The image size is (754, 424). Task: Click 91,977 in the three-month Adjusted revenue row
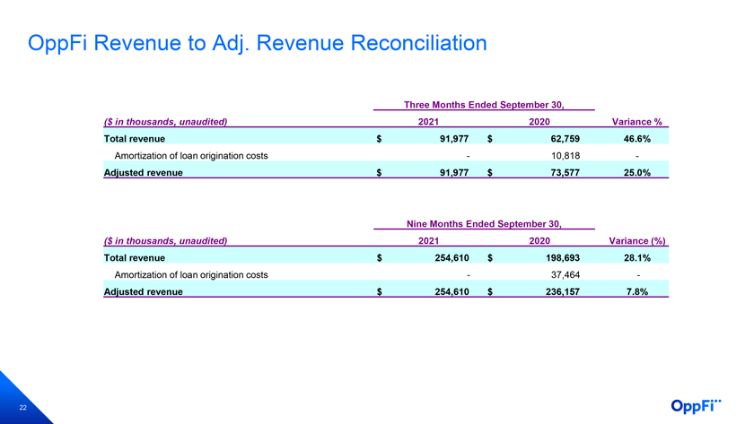coord(454,173)
